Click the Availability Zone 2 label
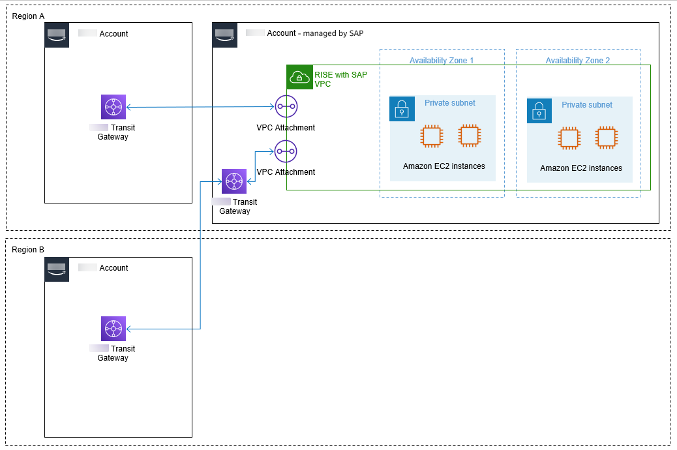 pos(578,61)
